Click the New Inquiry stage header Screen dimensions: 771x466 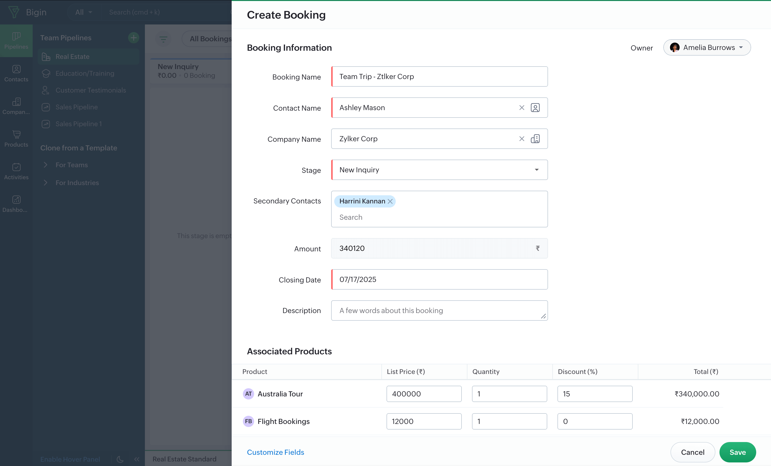pos(178,67)
